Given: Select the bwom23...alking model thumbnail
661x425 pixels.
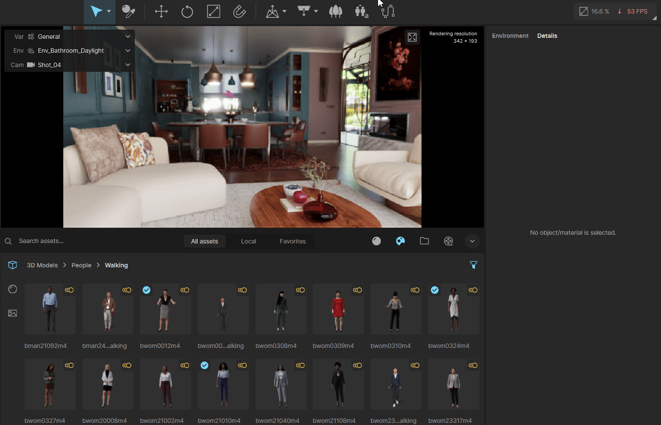Looking at the screenshot, I should [396, 385].
